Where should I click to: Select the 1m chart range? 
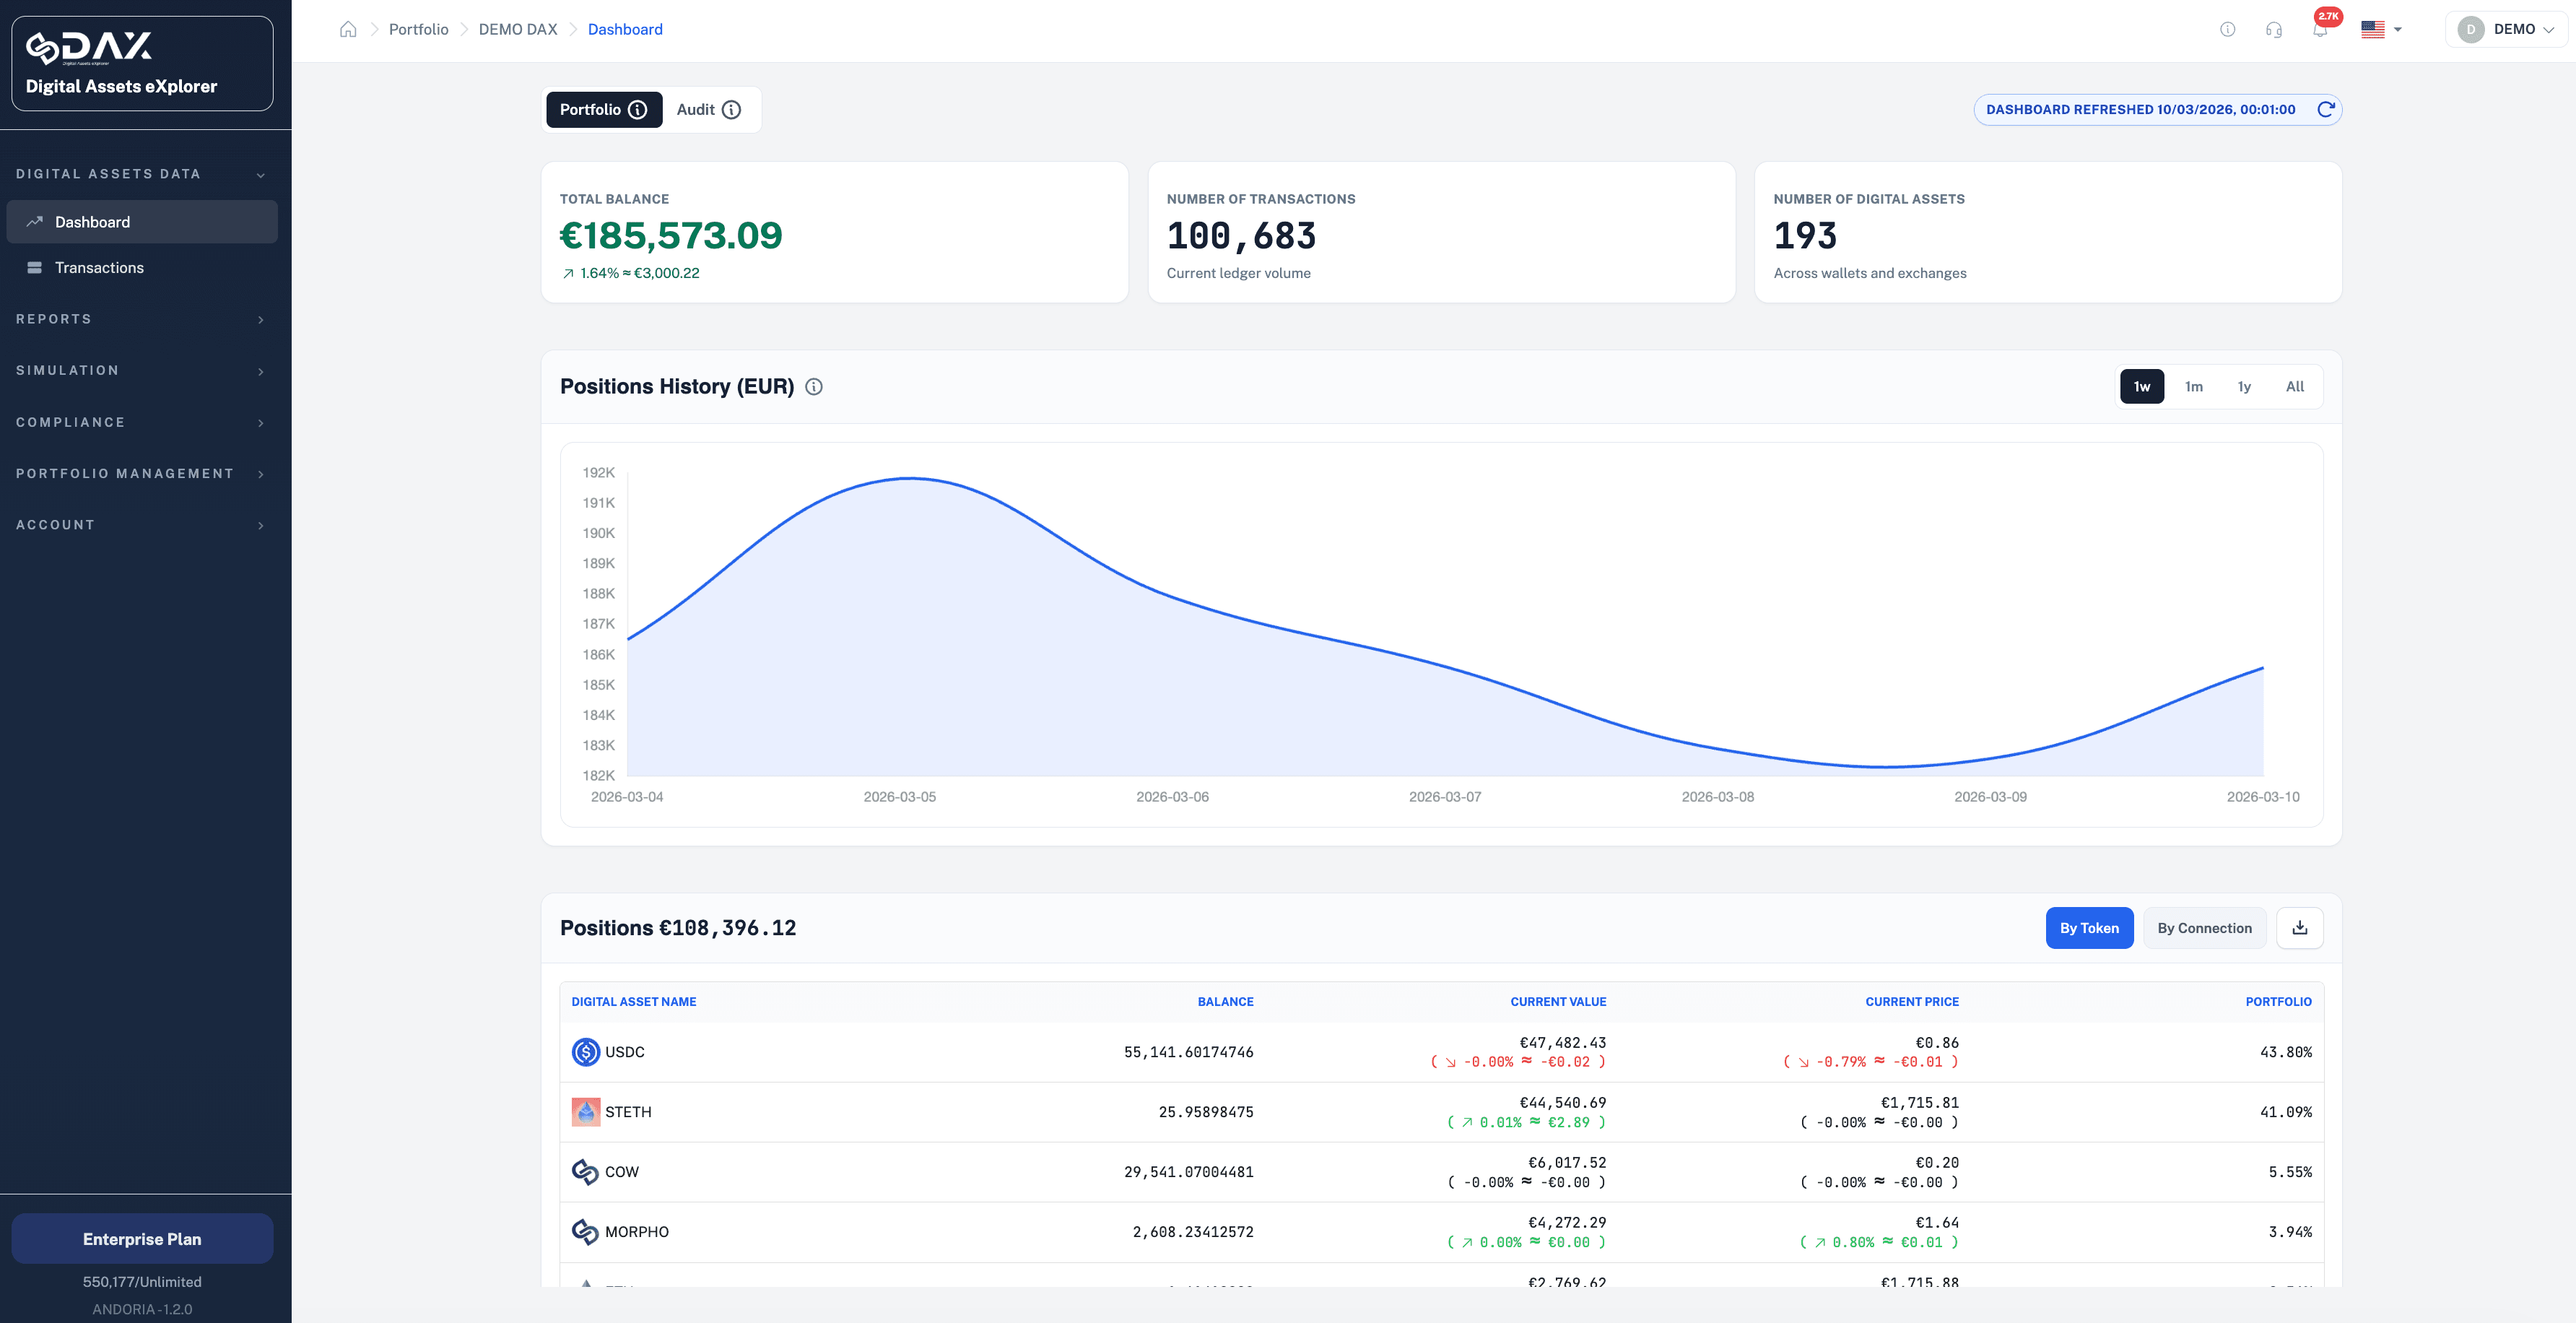click(2193, 387)
